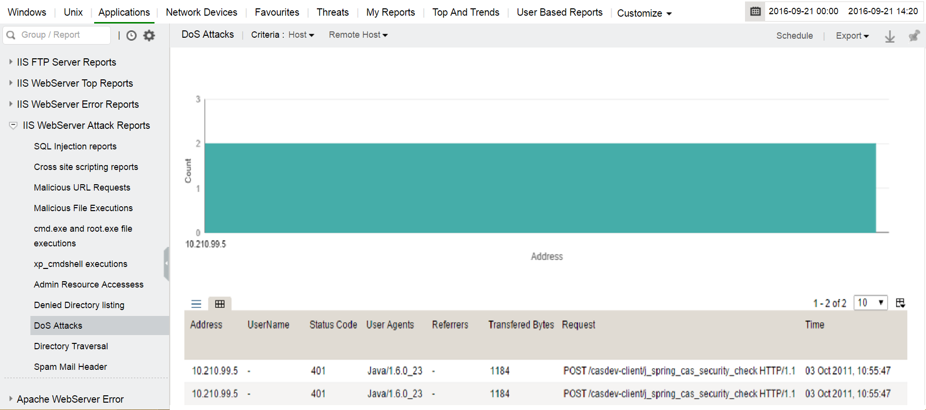
Task: Collapse IIS WebServer Attack Reports group
Action: click(13, 125)
